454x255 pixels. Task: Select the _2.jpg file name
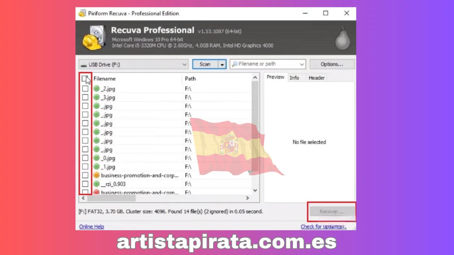coord(108,89)
